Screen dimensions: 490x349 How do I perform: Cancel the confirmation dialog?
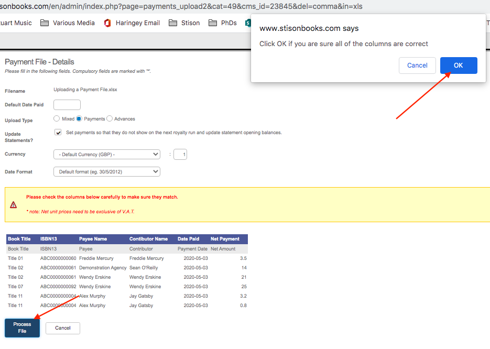point(417,66)
